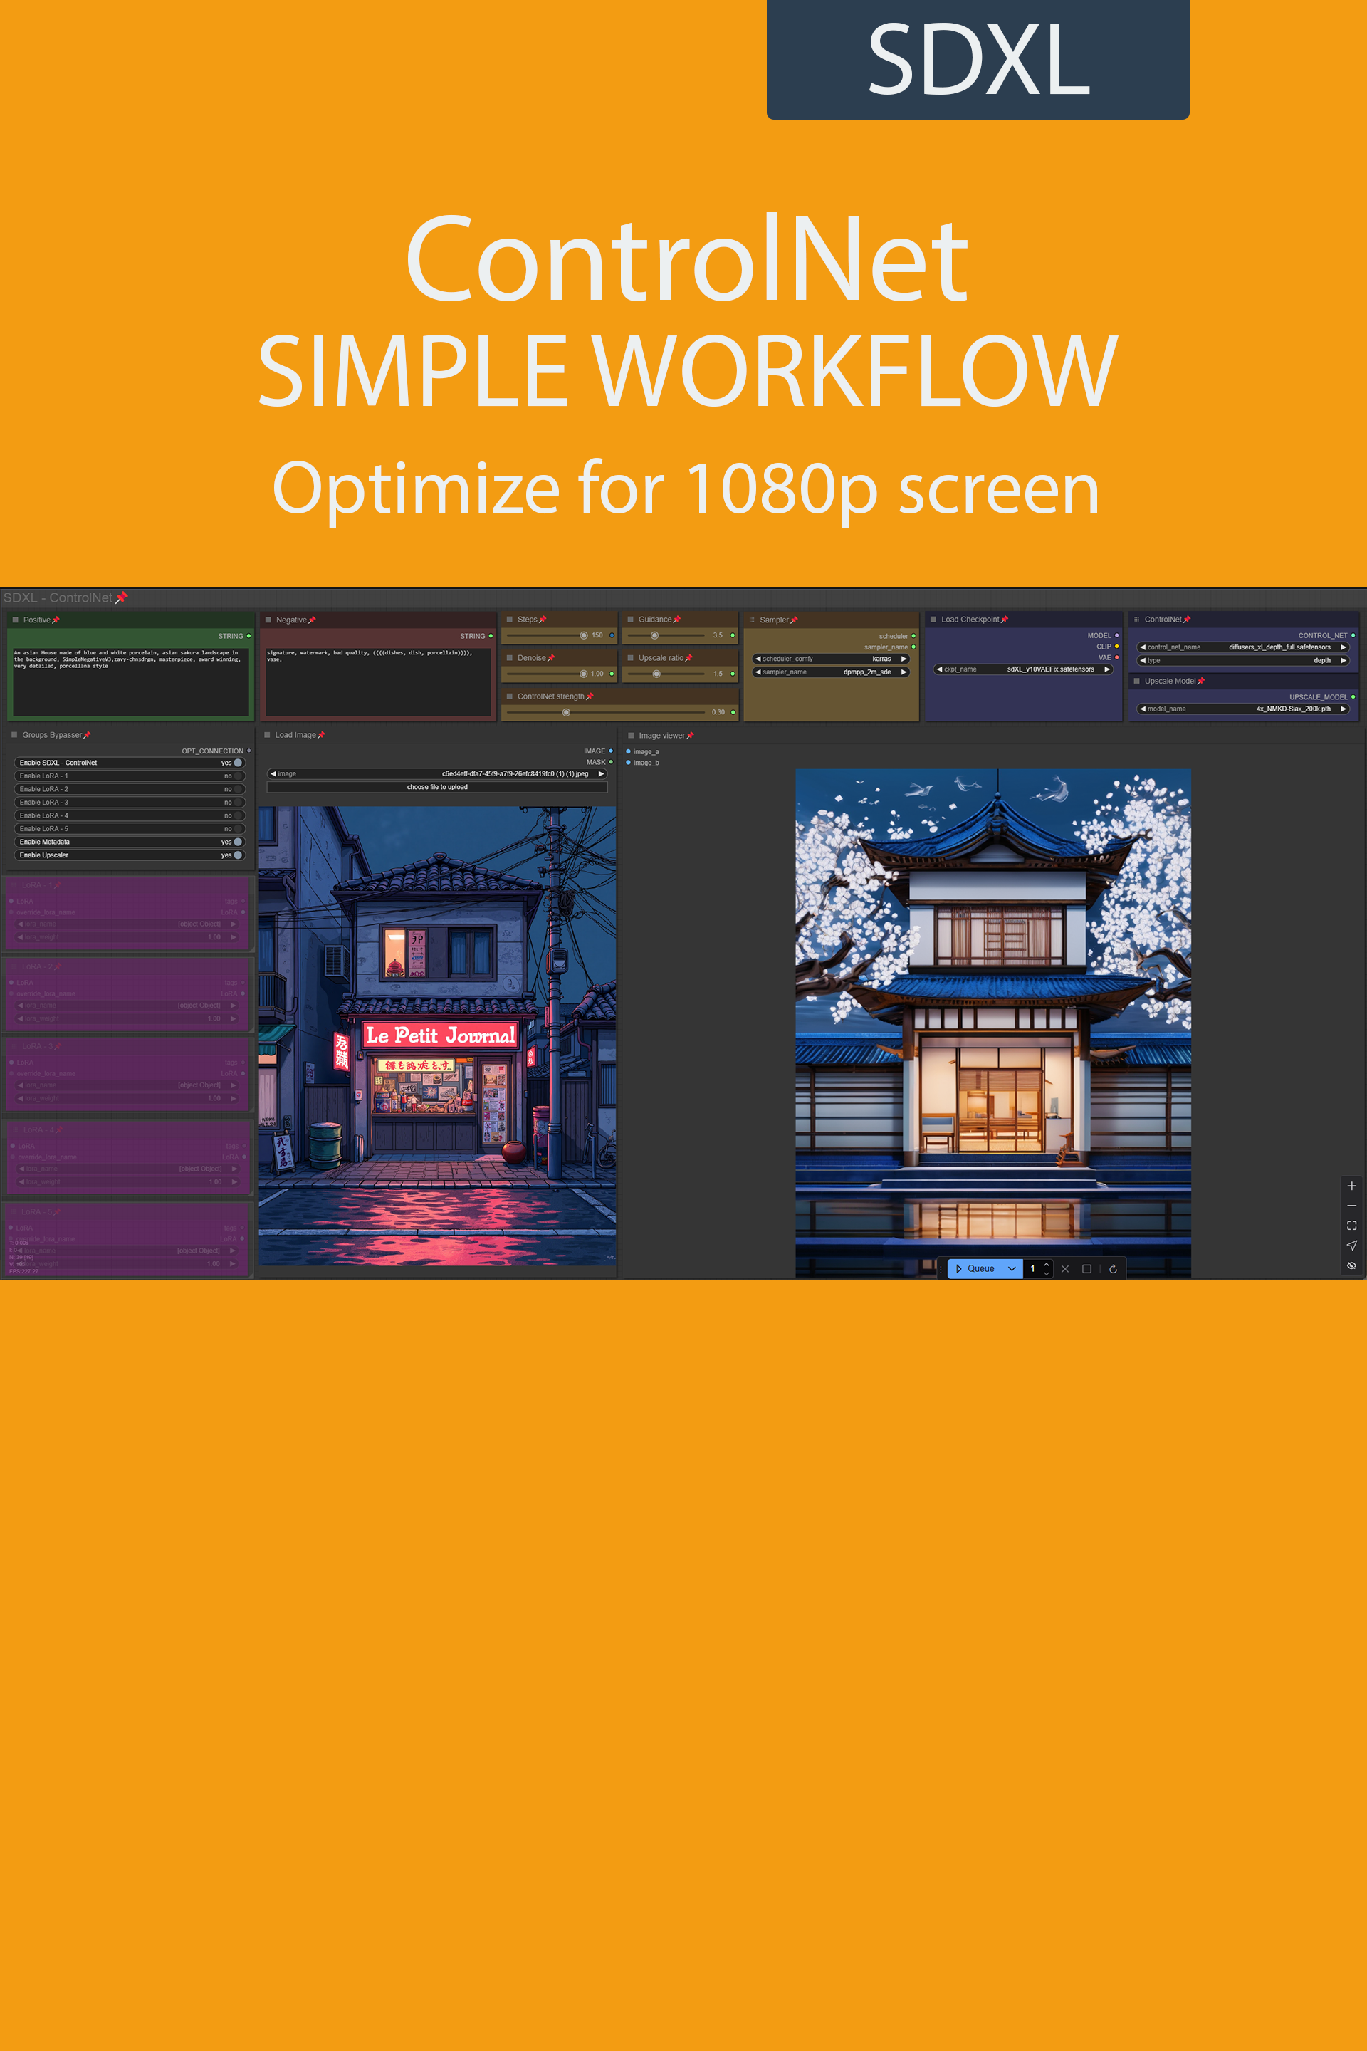Click the refresh icon in queue bar

[x=1112, y=1269]
